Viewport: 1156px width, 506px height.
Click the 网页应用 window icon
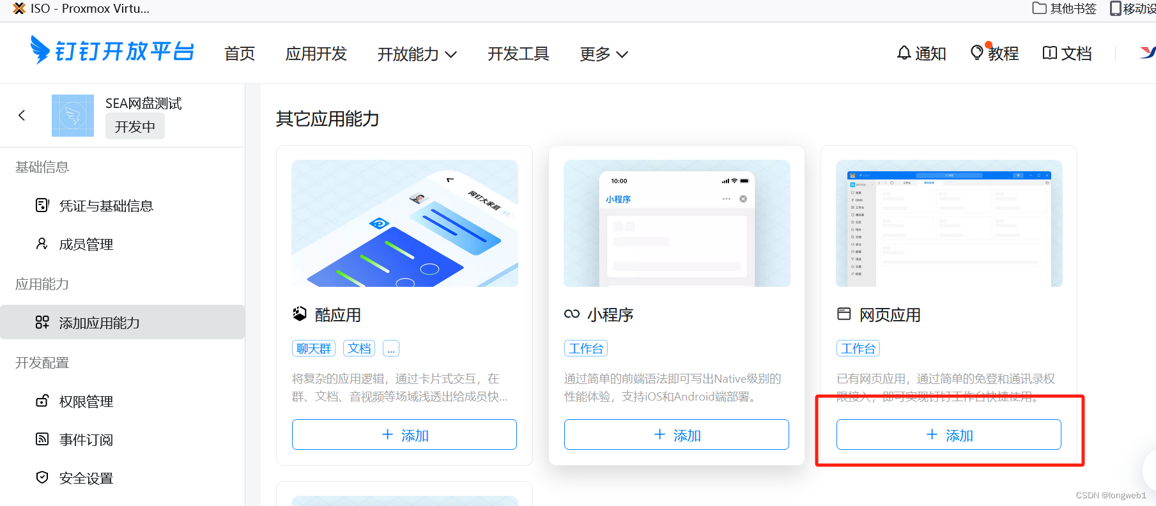844,314
